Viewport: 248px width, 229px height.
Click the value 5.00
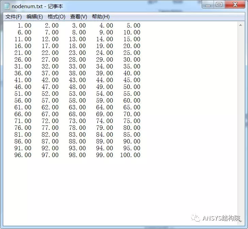click(x=134, y=26)
